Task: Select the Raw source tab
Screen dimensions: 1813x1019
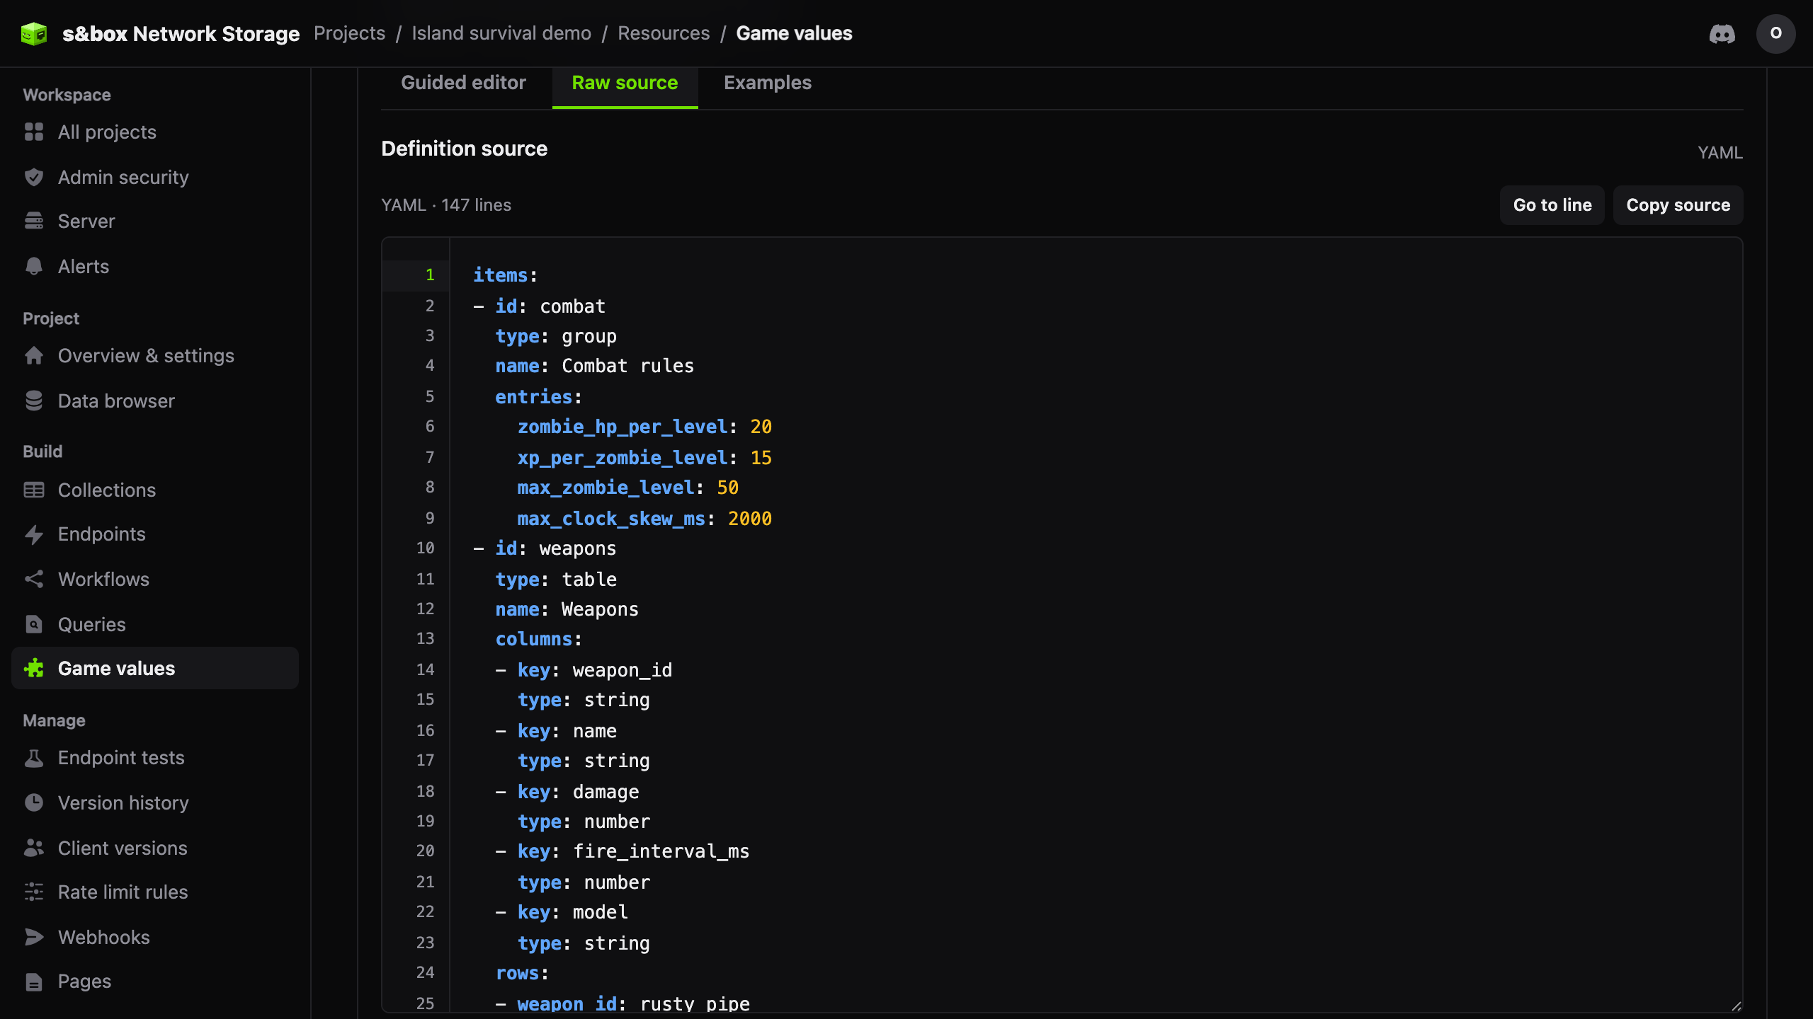Action: pyautogui.click(x=625, y=83)
